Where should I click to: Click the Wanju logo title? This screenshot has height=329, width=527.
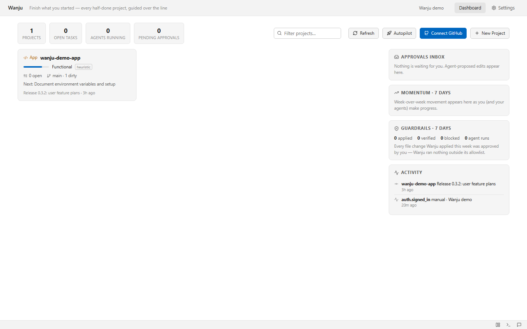(x=15, y=8)
